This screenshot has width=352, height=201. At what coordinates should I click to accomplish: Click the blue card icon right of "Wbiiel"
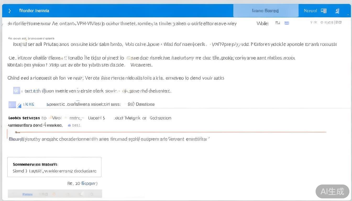pyautogui.click(x=287, y=23)
